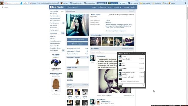Click 'Отправить сообщение' button
188x106 pixels.
coord(78,40)
